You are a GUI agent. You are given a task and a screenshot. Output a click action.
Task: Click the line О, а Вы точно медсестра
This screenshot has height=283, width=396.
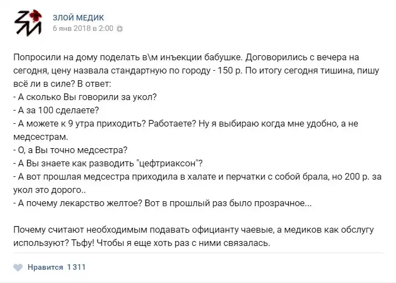coord(69,149)
